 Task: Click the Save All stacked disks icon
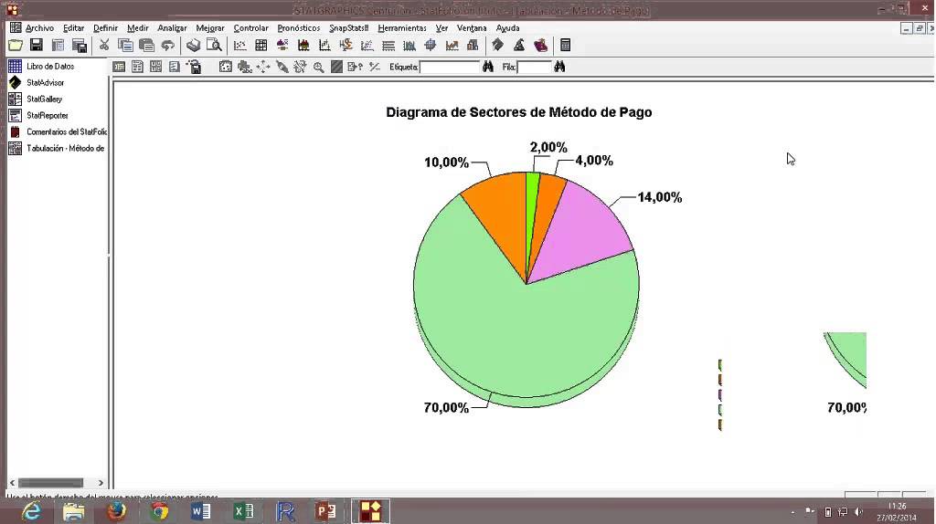click(80, 46)
